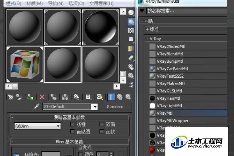
Task: Enable the 面状 faceted checkbox
Action: [102, 131]
